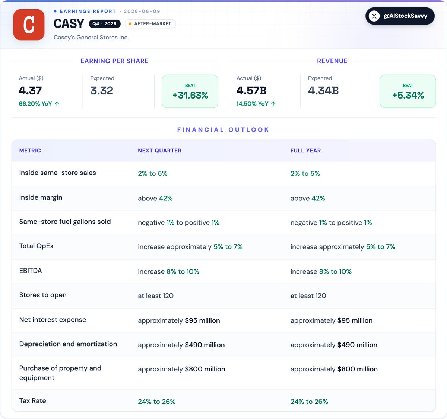Click the Net interest expense row label
Screen dimensions: 447x419
(53, 319)
